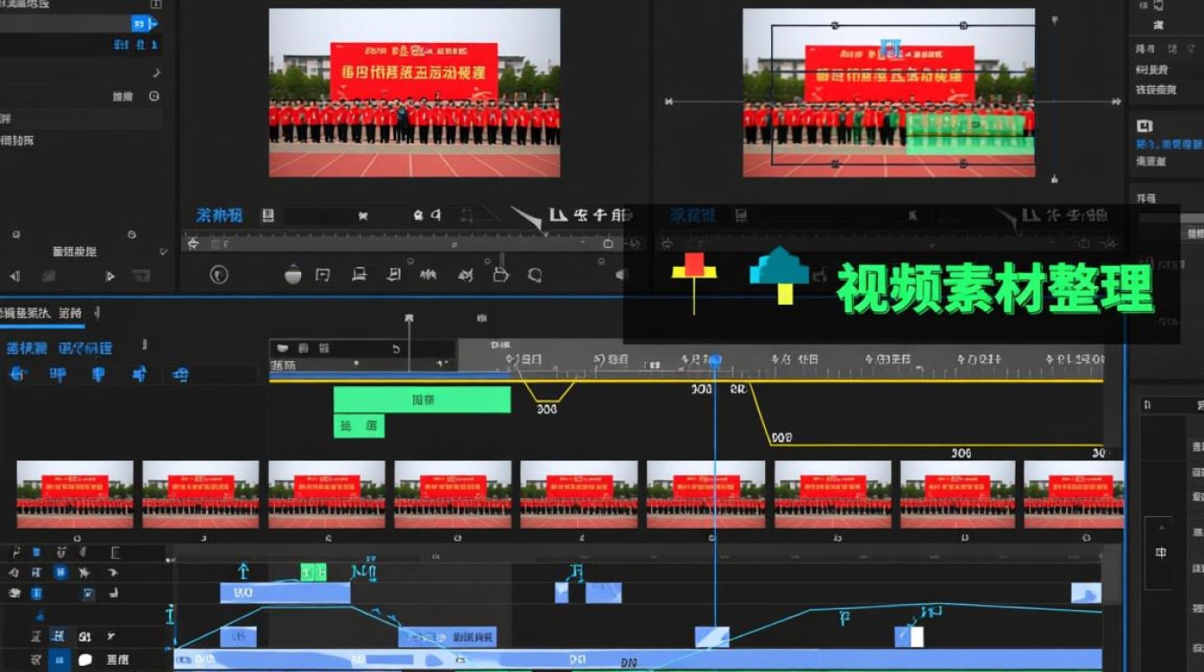Click the file-shaped icon in the source monitor toolbar
Viewport: 1204px width, 672px height.
click(501, 274)
